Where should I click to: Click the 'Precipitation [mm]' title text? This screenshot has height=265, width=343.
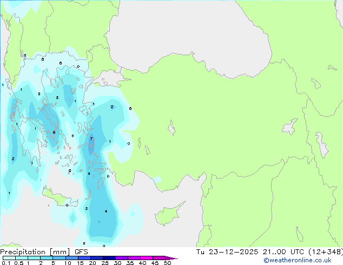[35, 252]
